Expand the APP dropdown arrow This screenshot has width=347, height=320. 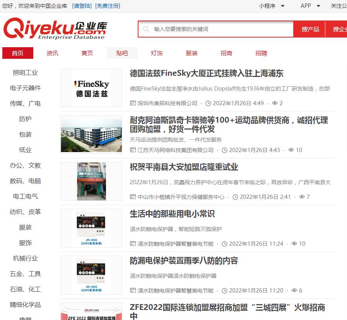tap(318, 6)
